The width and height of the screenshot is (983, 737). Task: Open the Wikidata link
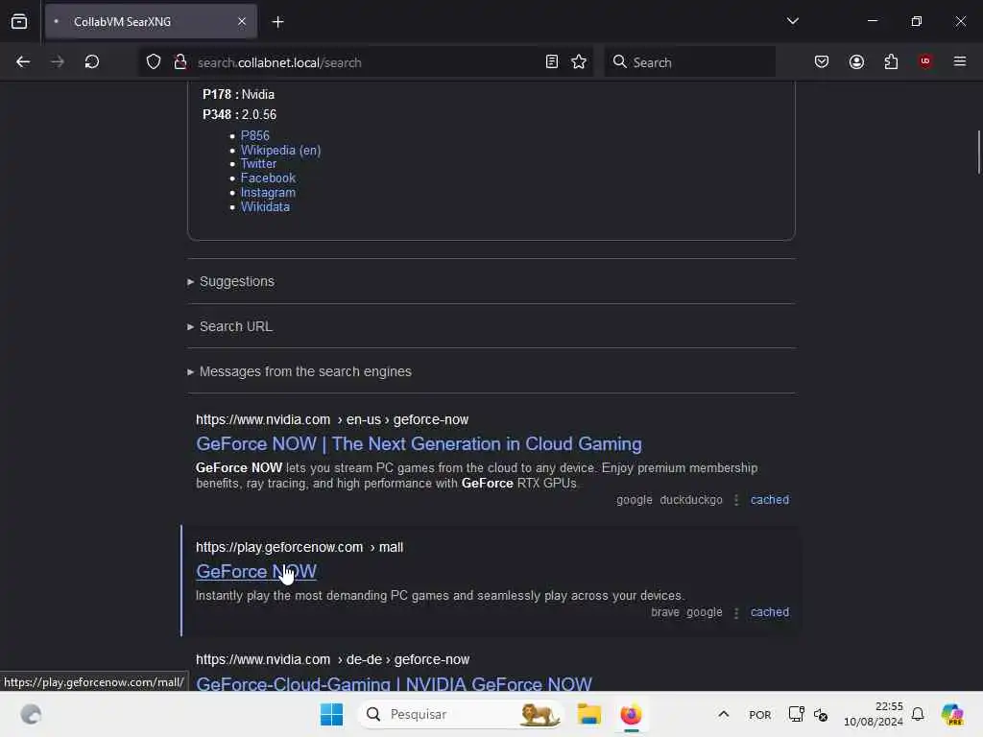[x=265, y=207]
